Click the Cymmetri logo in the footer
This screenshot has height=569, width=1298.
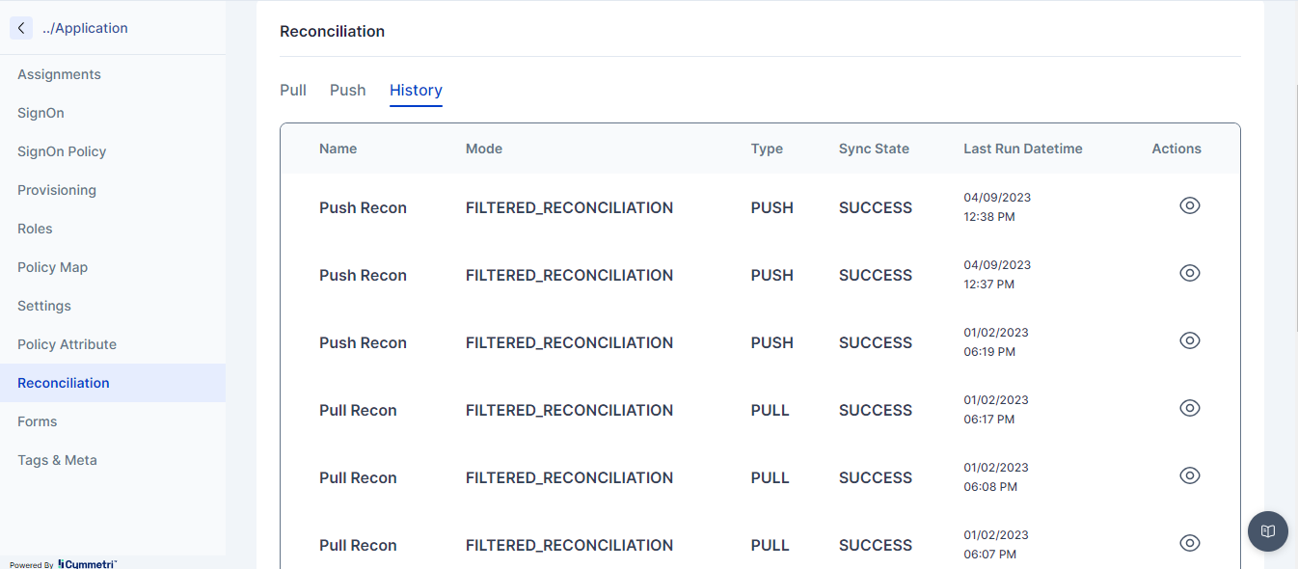[87, 564]
